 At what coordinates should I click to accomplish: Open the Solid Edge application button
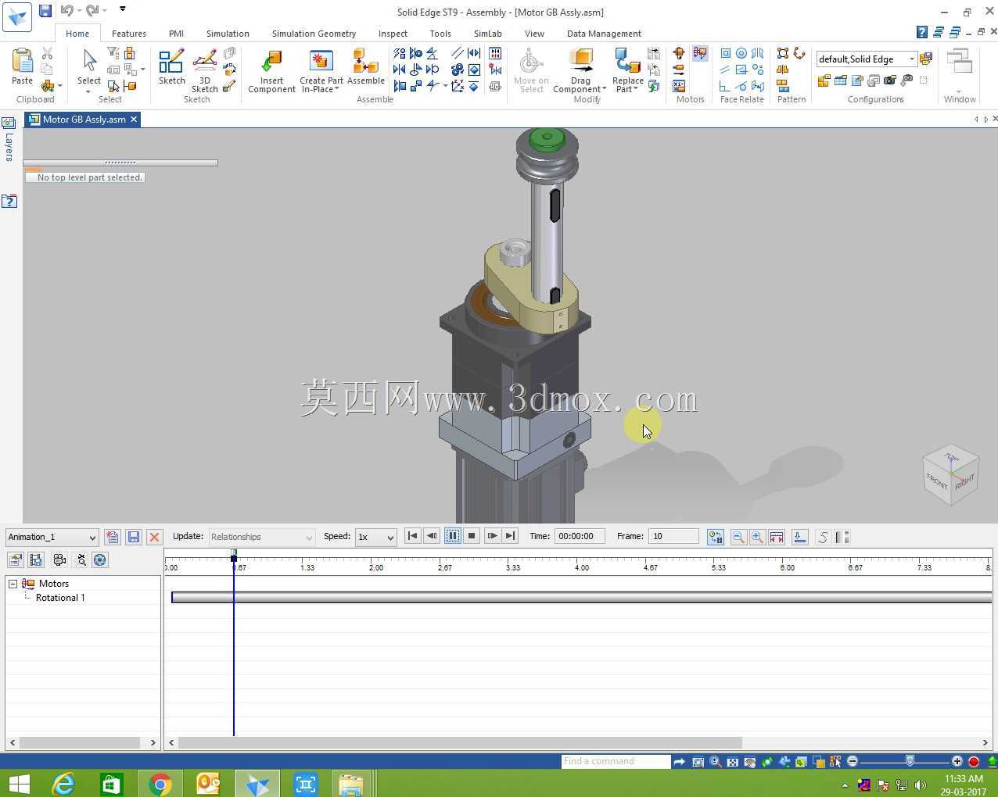click(x=16, y=17)
